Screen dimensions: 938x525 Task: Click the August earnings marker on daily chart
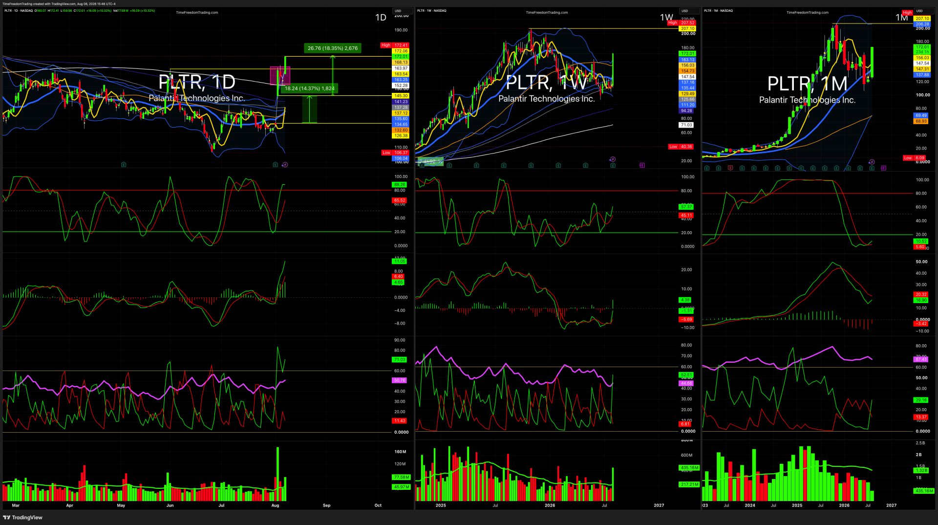(x=276, y=165)
